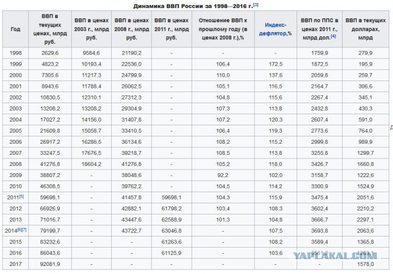Open footnote [6] next to year 2014
Image resolution: width=393 pixels, height=274 pixels.
19,230
